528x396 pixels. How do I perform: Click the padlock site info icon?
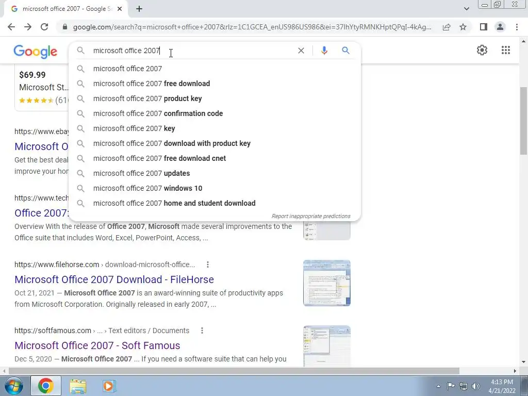click(65, 27)
